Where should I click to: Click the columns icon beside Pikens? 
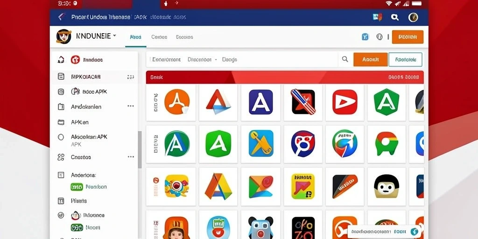point(61,201)
